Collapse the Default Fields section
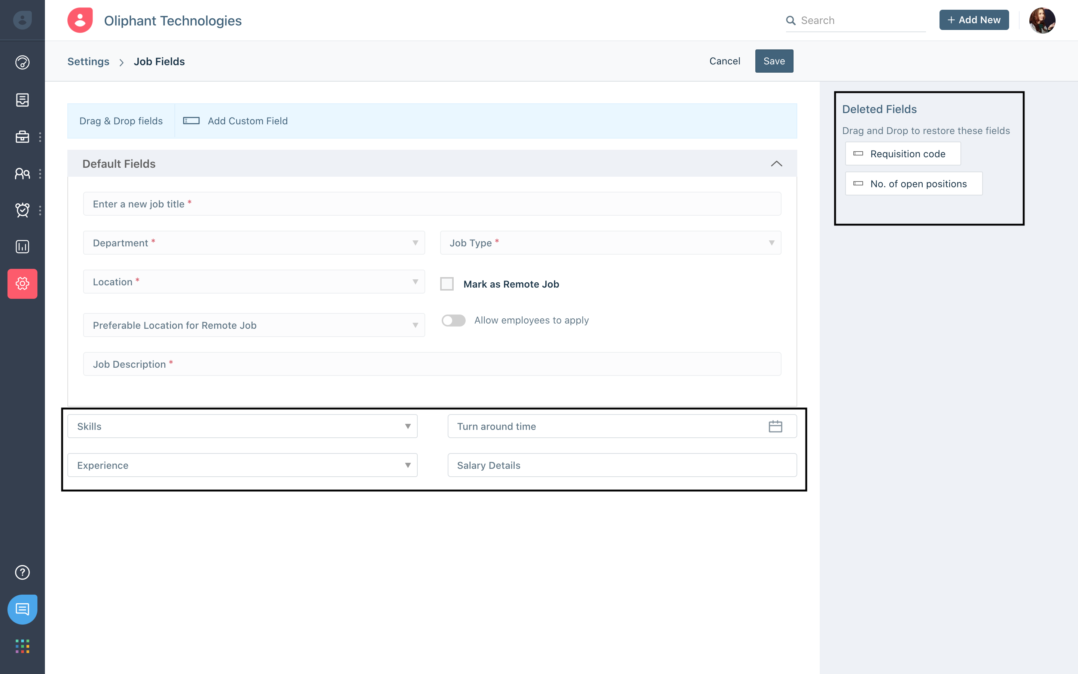This screenshot has width=1078, height=674. pyautogui.click(x=776, y=164)
